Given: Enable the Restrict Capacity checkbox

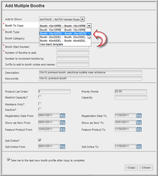Looking at the screenshot, I should 40,97.
